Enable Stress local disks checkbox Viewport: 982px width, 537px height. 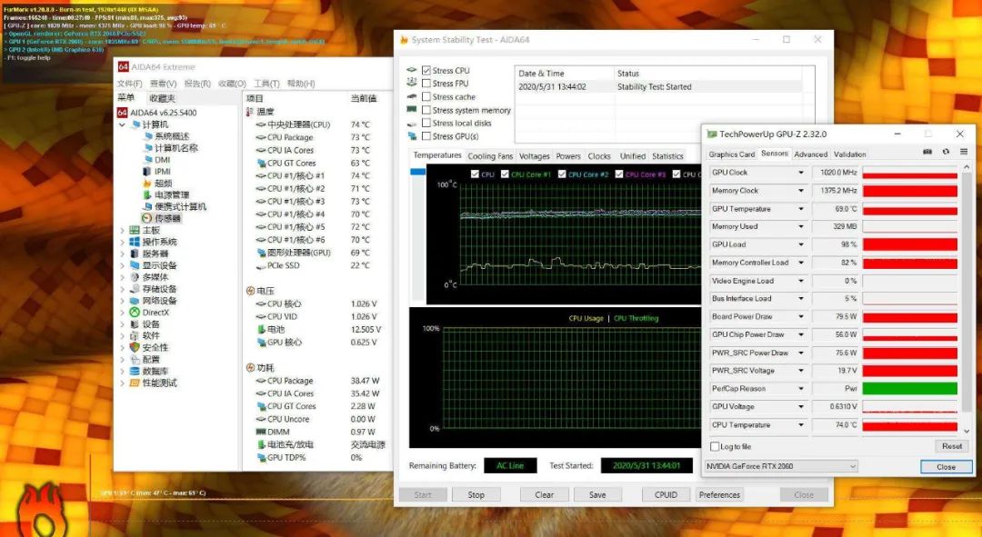pos(426,123)
